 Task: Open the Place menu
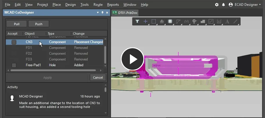[57, 5]
